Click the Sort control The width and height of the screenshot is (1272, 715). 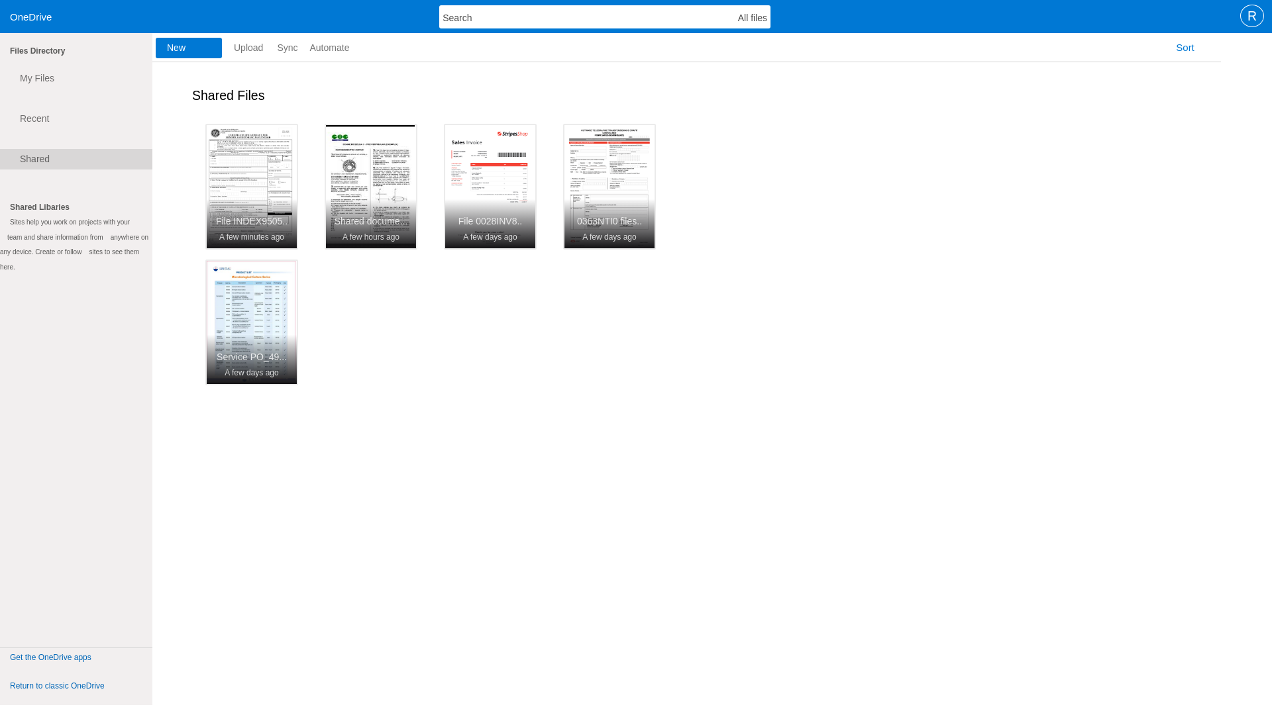1185,48
